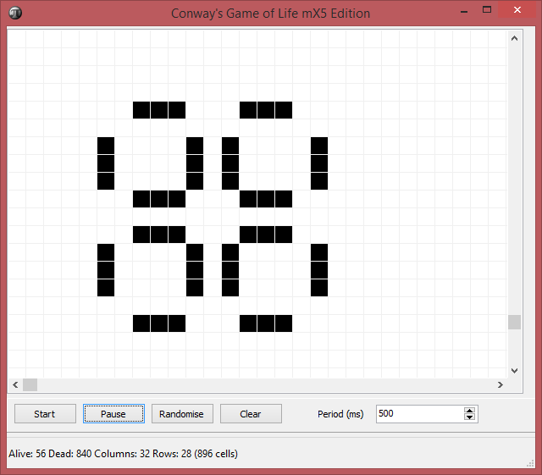Toggle rightmost live cell in the pattern's bottom row

click(x=284, y=323)
